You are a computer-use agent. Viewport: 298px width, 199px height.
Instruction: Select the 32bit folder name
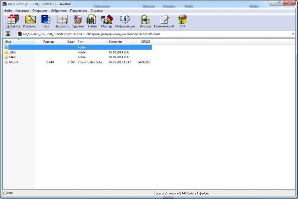(12, 52)
